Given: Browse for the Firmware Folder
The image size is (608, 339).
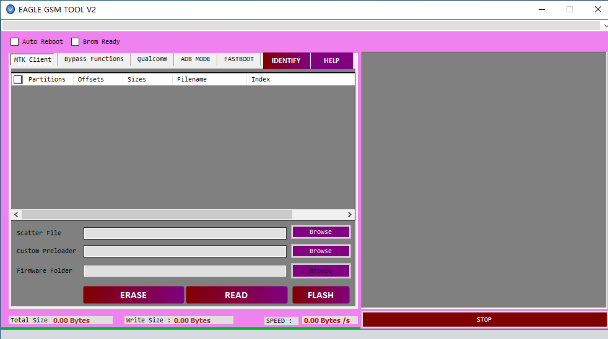Looking at the screenshot, I should (321, 270).
